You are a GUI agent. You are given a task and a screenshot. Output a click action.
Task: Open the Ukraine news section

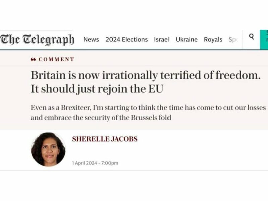186,39
